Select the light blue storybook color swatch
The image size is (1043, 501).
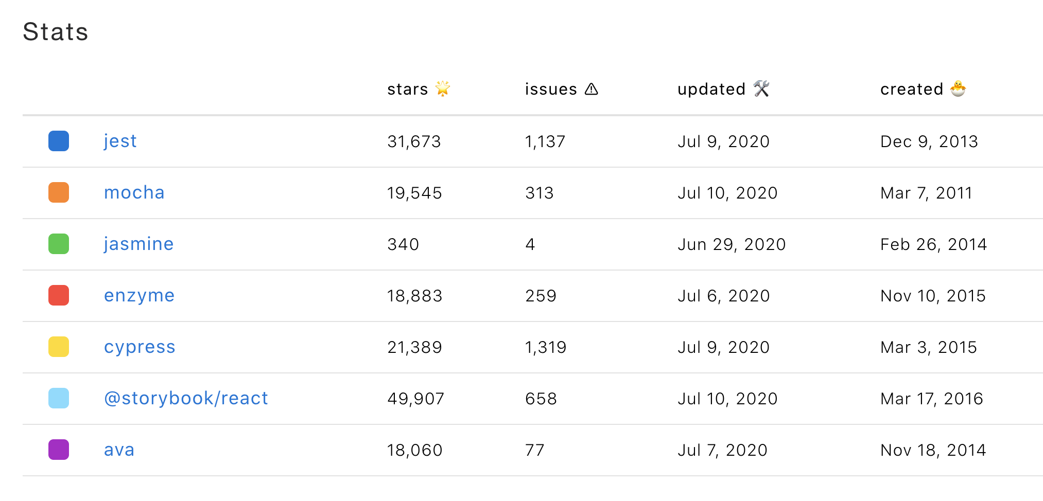59,398
